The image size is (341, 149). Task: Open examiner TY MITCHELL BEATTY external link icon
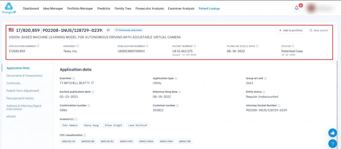pos(93,82)
